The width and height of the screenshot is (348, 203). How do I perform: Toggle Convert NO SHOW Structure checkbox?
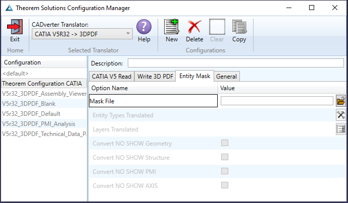225,157
